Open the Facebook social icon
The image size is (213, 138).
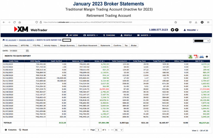(177, 30)
